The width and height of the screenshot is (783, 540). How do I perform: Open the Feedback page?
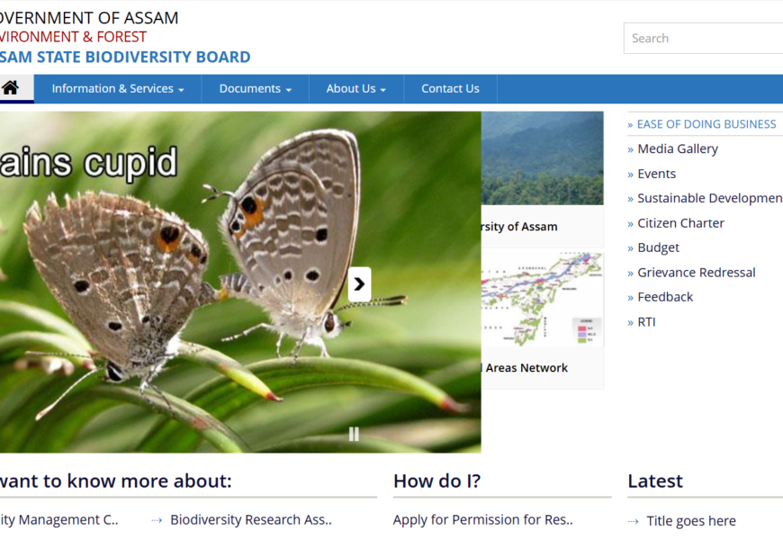click(665, 297)
